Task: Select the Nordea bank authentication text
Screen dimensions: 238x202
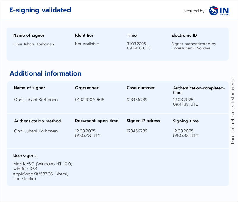Action: (193, 46)
